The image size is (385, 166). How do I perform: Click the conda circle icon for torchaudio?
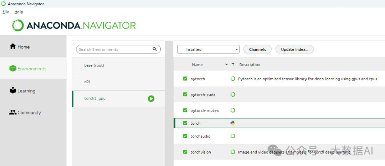(233, 136)
